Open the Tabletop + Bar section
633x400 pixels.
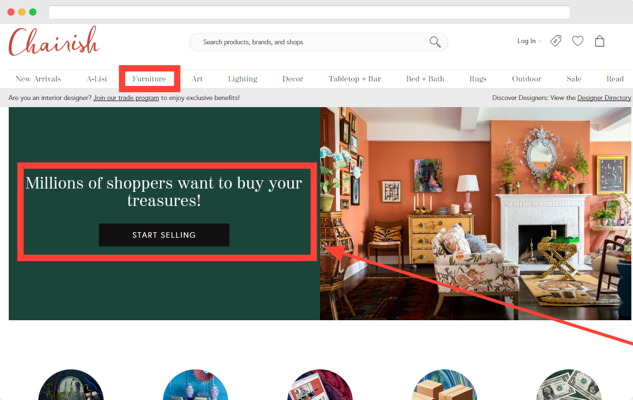coord(354,78)
